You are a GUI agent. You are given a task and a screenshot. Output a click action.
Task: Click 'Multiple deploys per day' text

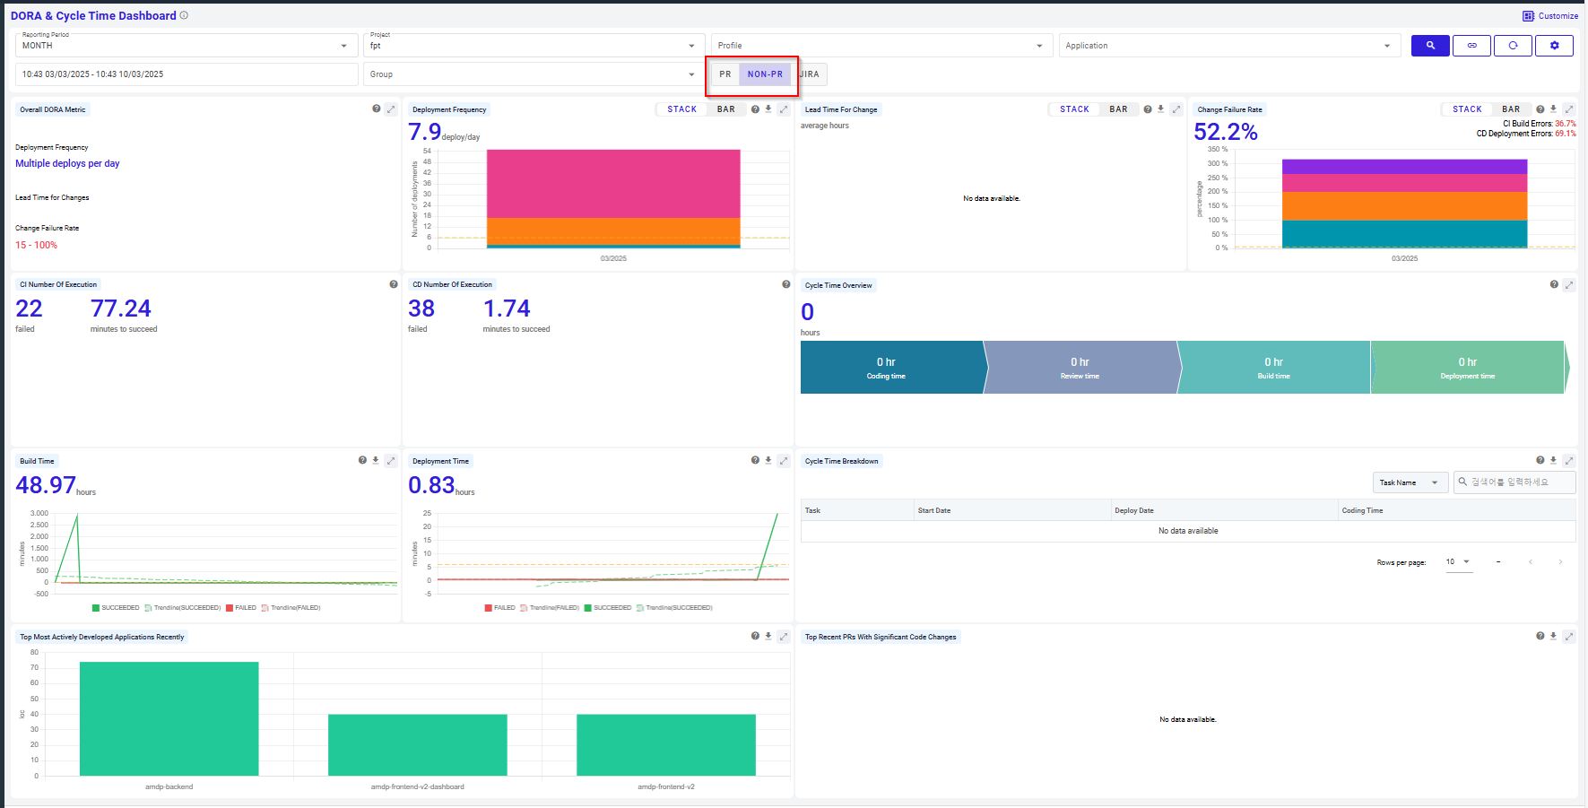[x=67, y=163]
